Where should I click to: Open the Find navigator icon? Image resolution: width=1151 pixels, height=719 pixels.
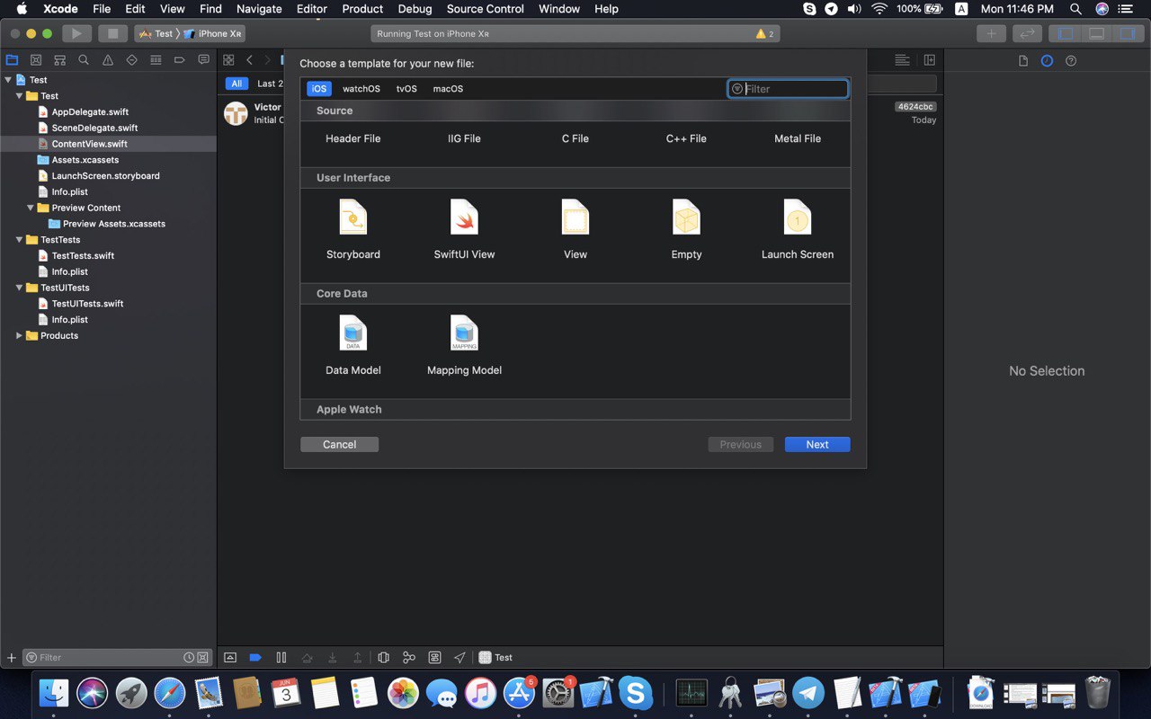pyautogui.click(x=84, y=60)
